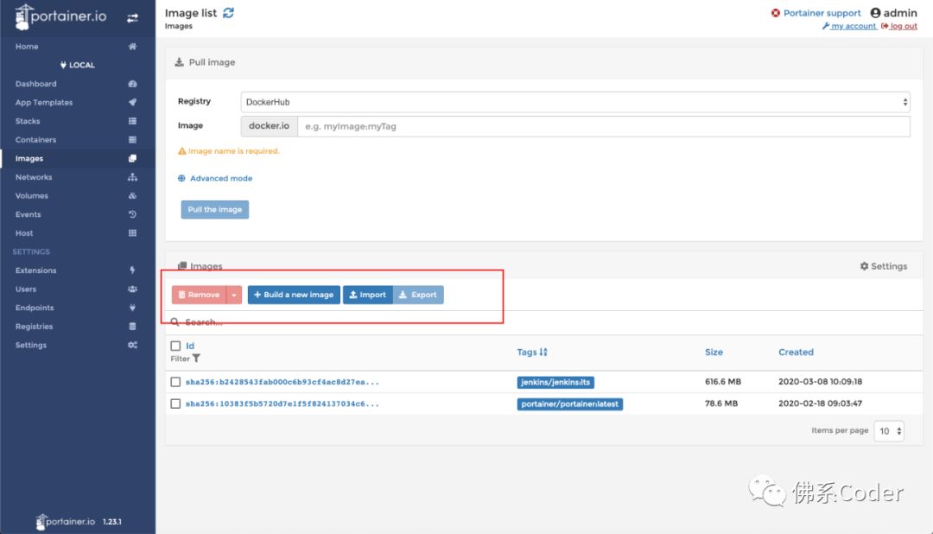
Task: Click the portainer/portainer:latest tag badge
Action: pyautogui.click(x=569, y=404)
